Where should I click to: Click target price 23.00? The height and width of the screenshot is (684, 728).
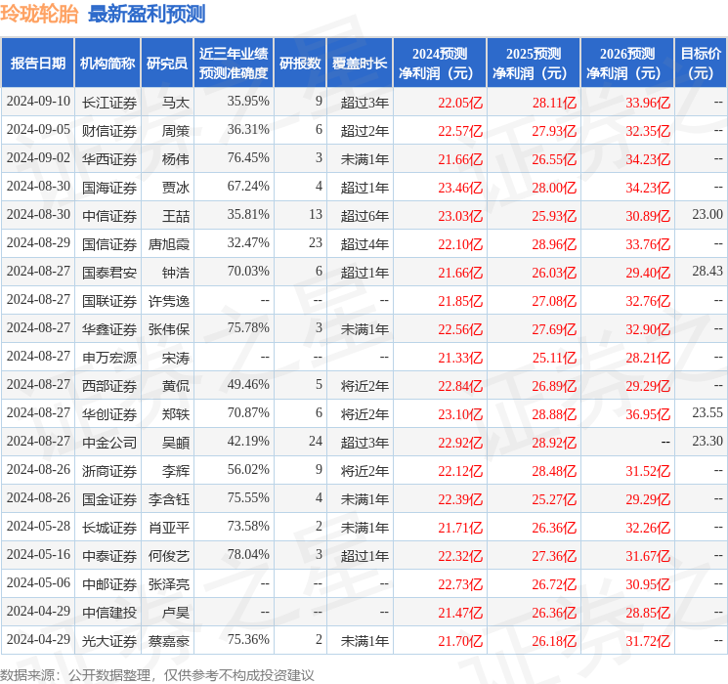[707, 214]
